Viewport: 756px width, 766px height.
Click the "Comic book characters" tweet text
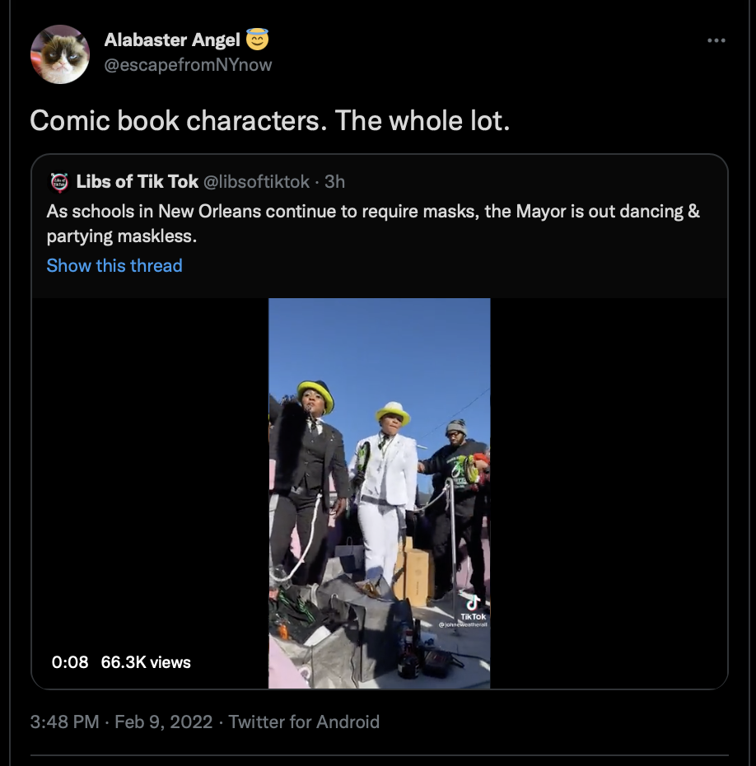[x=270, y=121]
